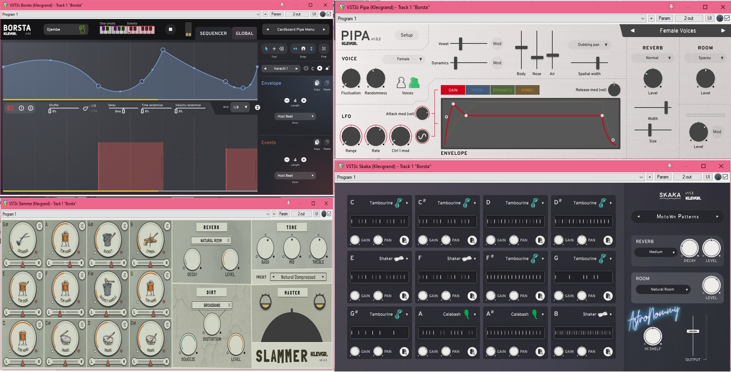This screenshot has width=731, height=372.
Task: Click the play arrow after note C in Borsta
Action: [320, 68]
